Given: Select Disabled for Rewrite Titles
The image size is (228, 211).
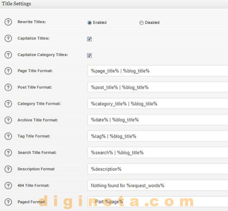Looking at the screenshot, I should (141, 23).
